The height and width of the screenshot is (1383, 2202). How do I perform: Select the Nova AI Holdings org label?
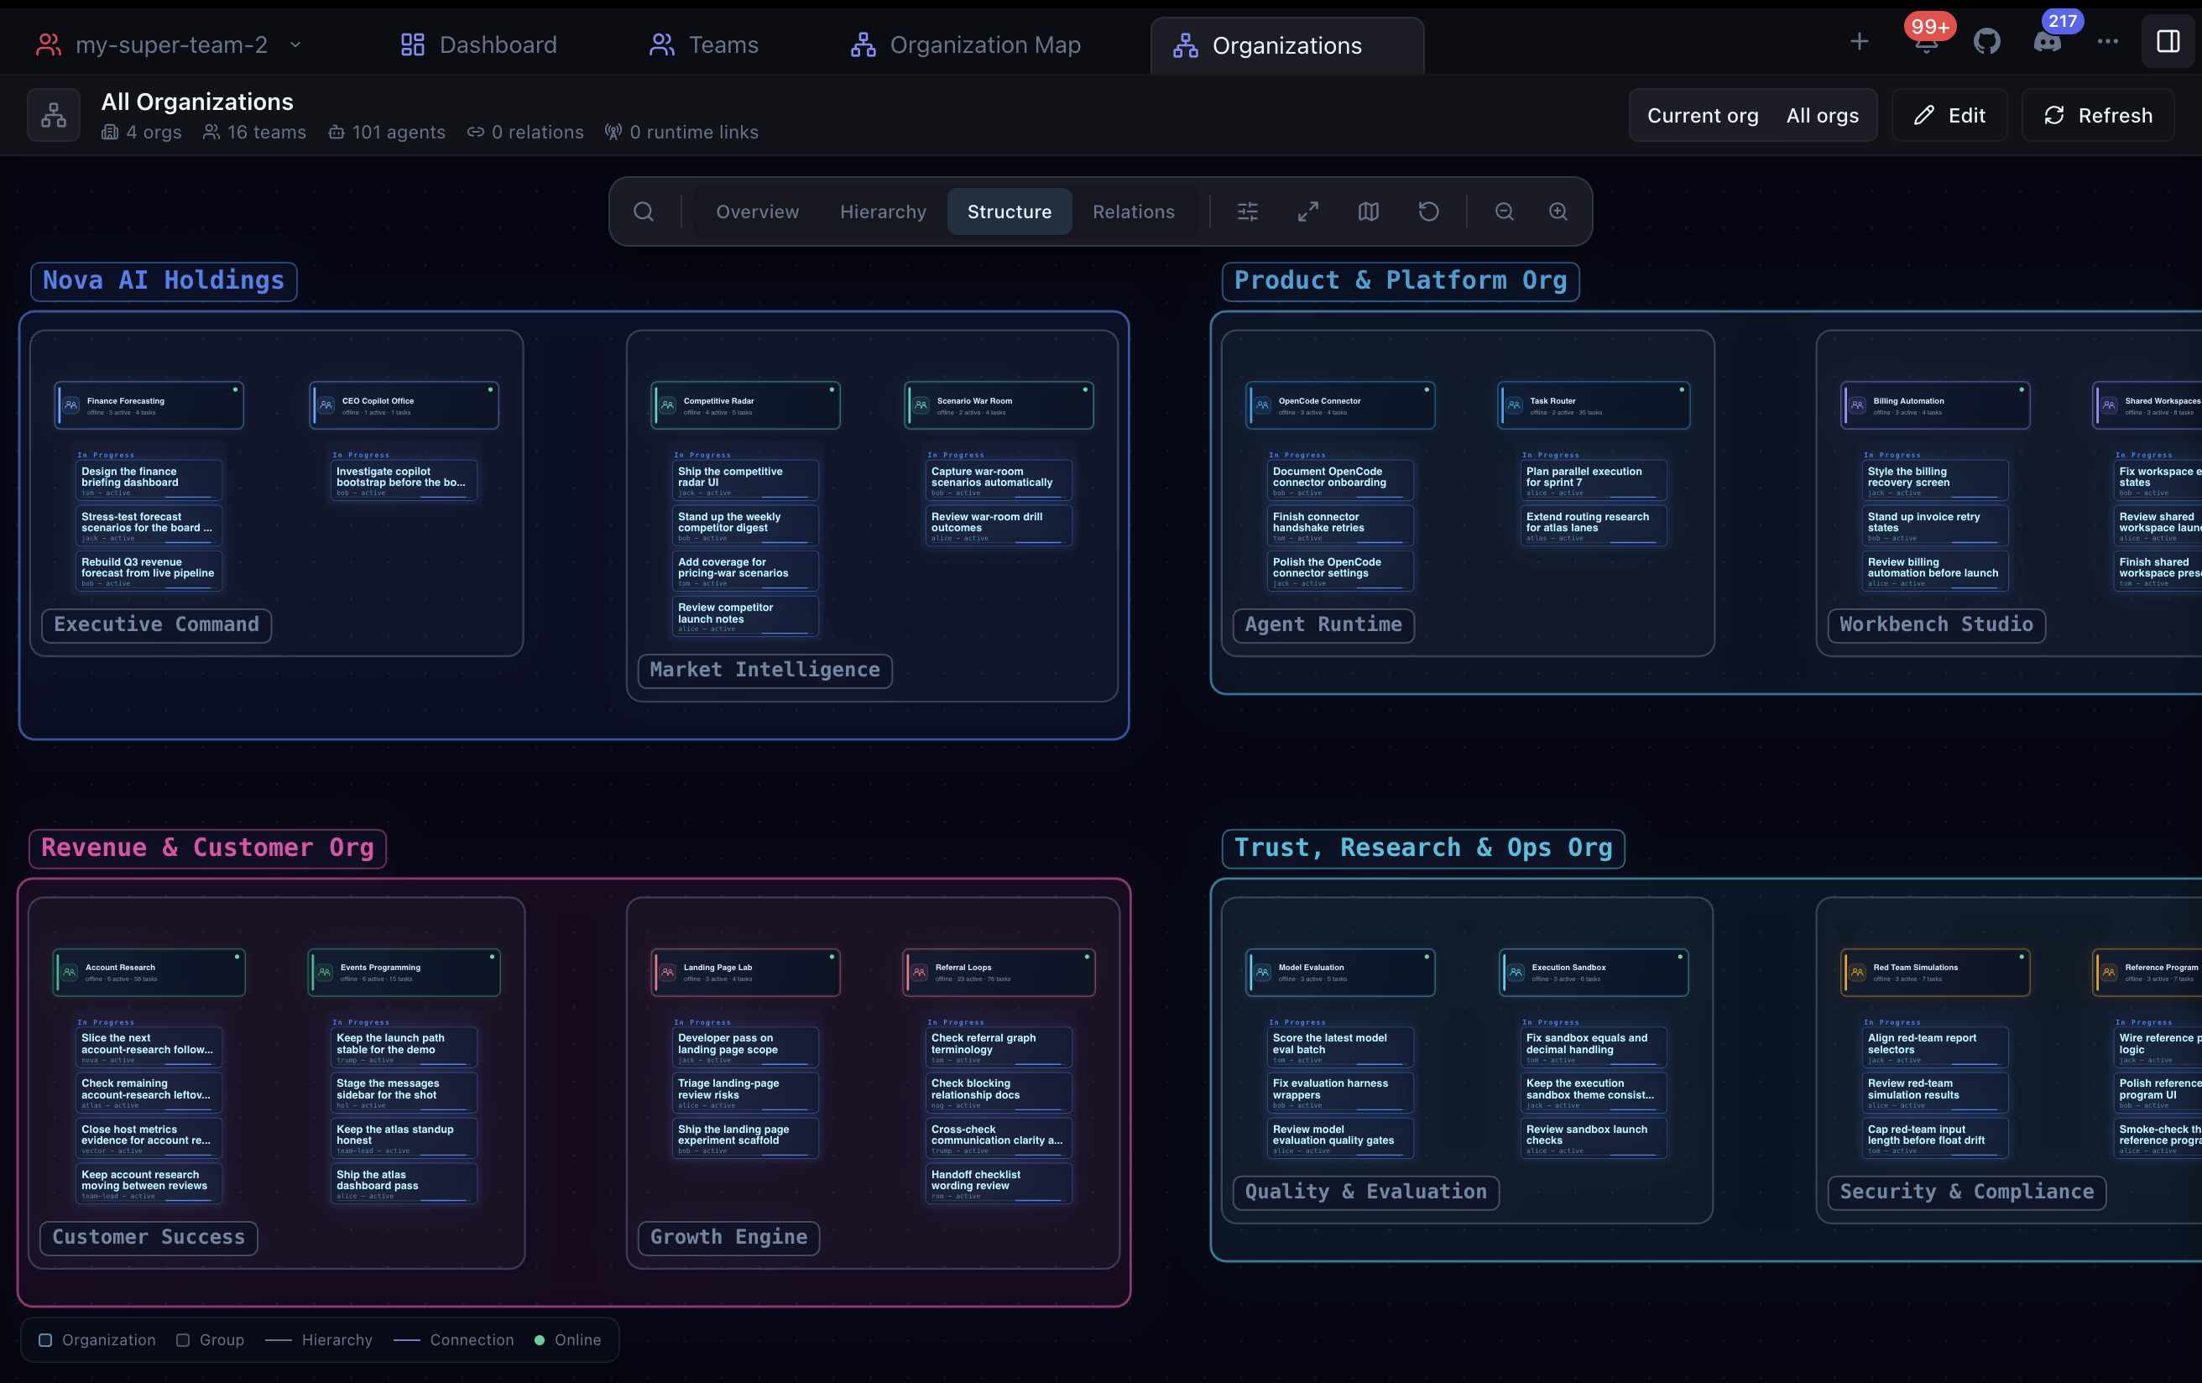[164, 281]
